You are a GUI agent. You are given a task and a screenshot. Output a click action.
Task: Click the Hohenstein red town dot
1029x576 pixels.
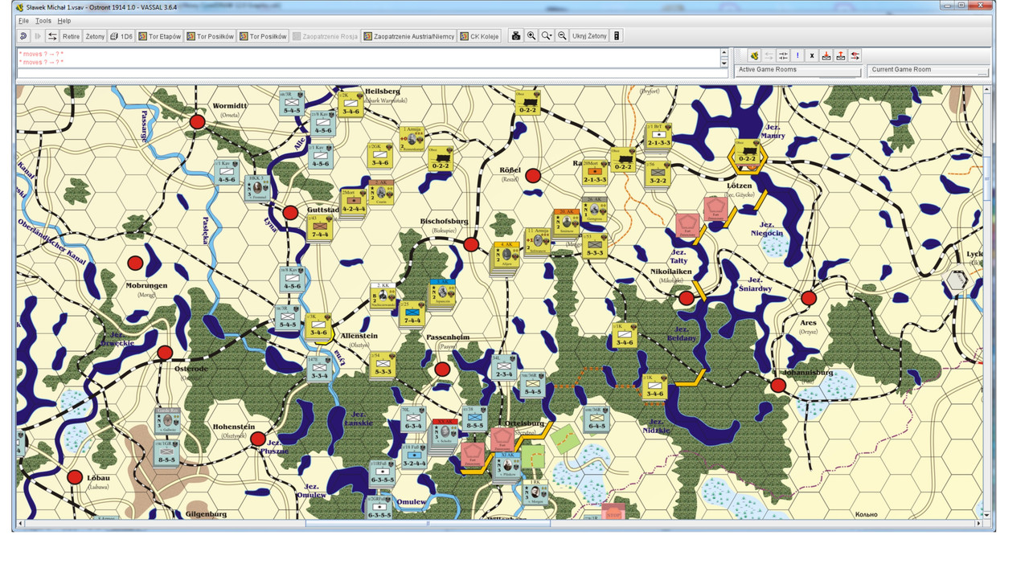(257, 439)
